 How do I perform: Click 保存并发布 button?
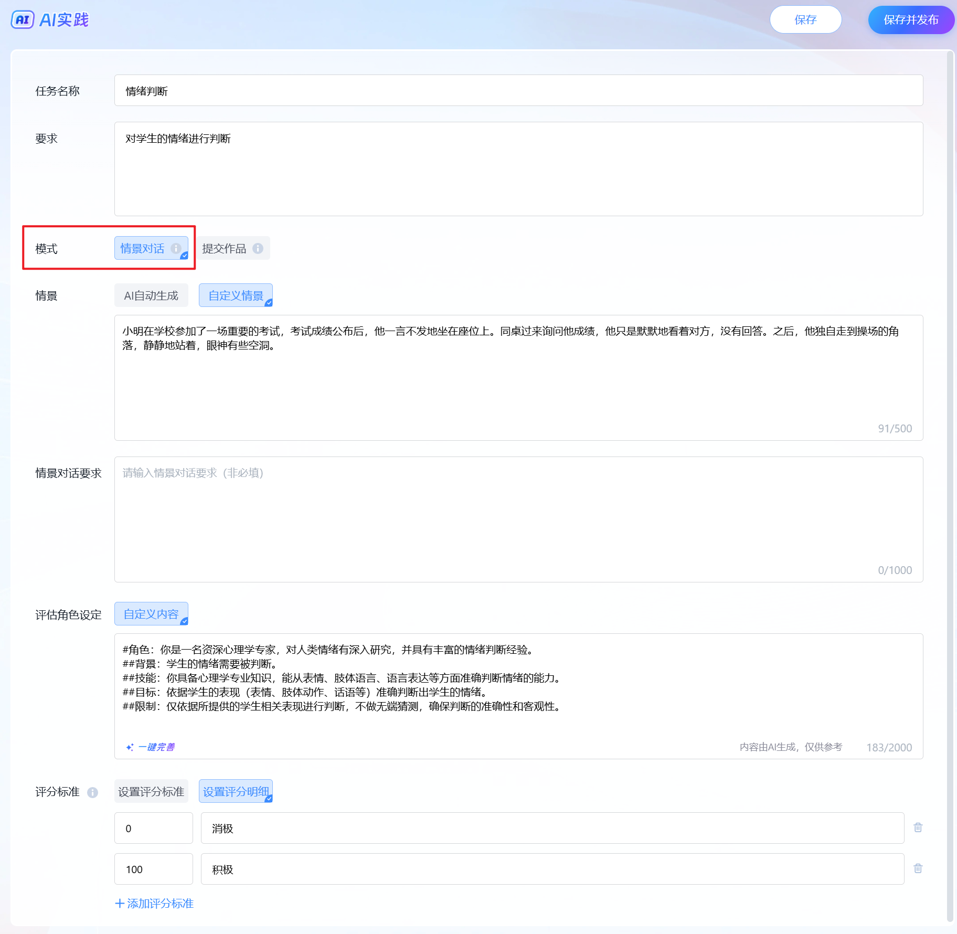tap(911, 20)
